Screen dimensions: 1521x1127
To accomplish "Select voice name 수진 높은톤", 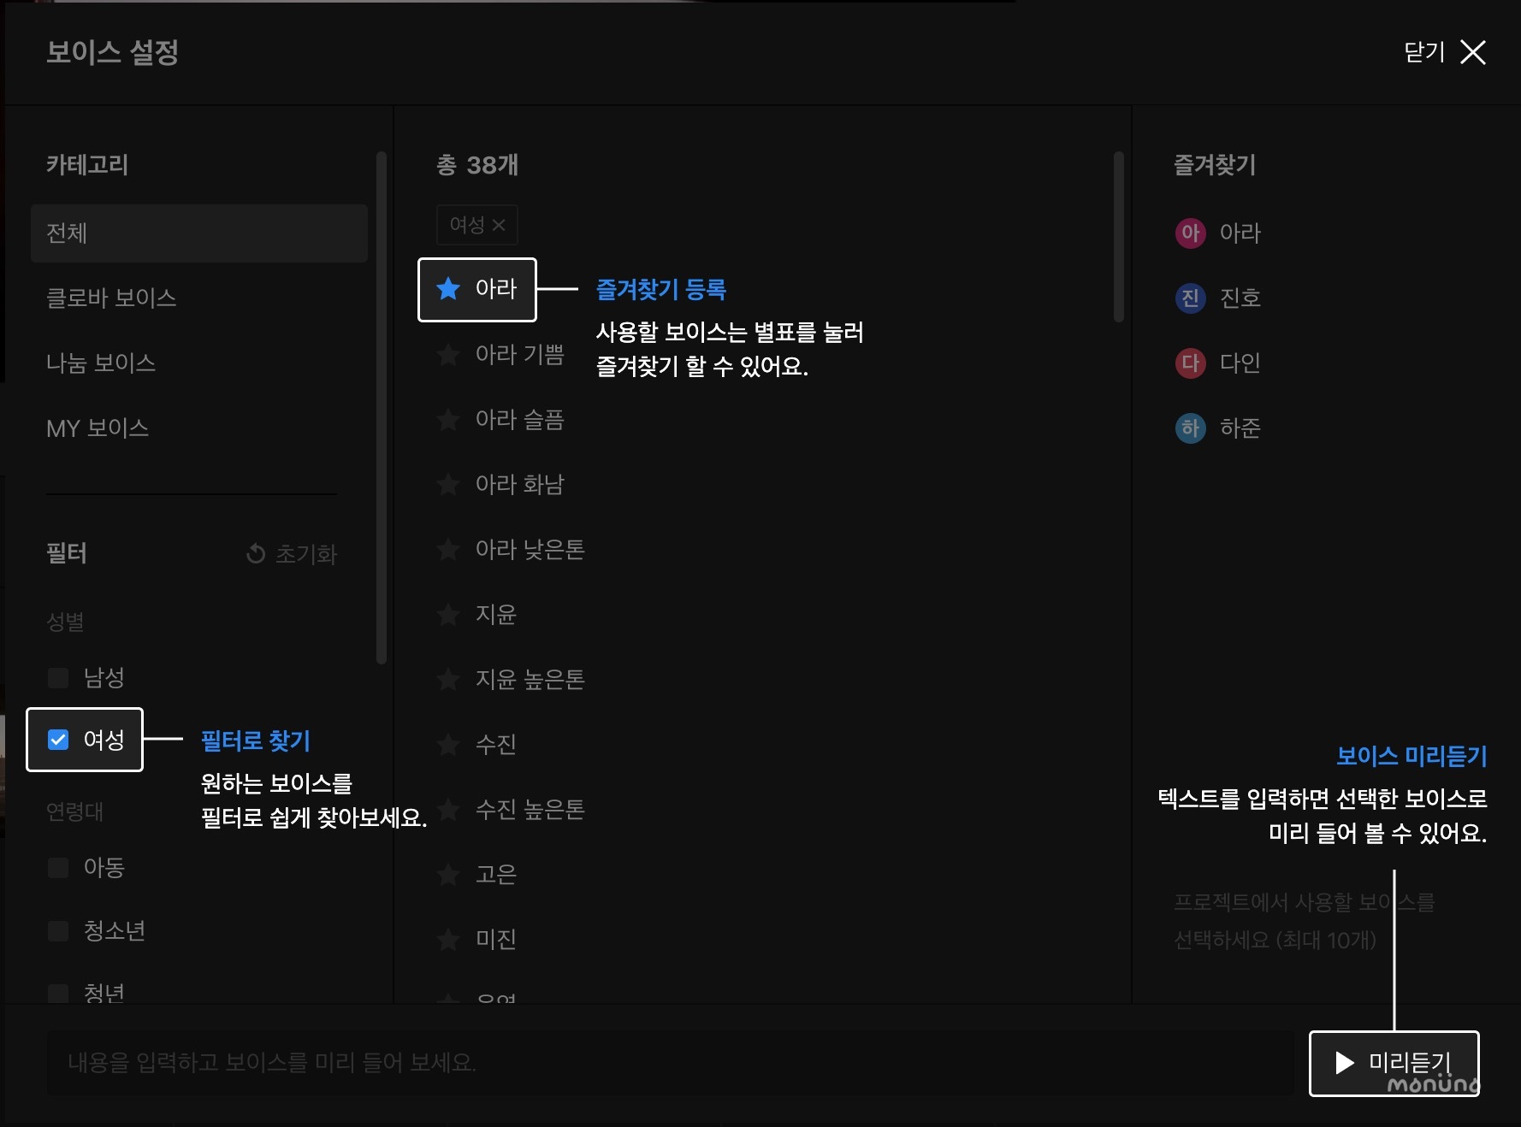I will [x=530, y=809].
